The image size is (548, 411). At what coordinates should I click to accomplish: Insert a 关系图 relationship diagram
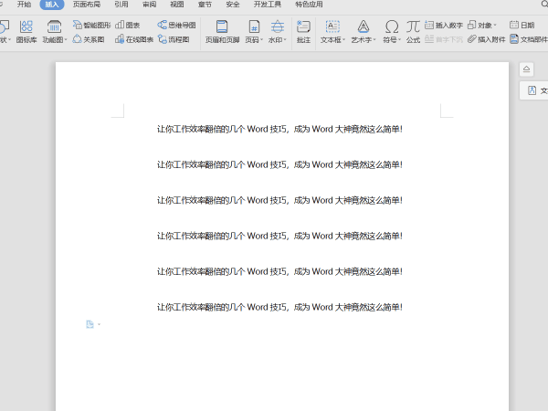89,39
